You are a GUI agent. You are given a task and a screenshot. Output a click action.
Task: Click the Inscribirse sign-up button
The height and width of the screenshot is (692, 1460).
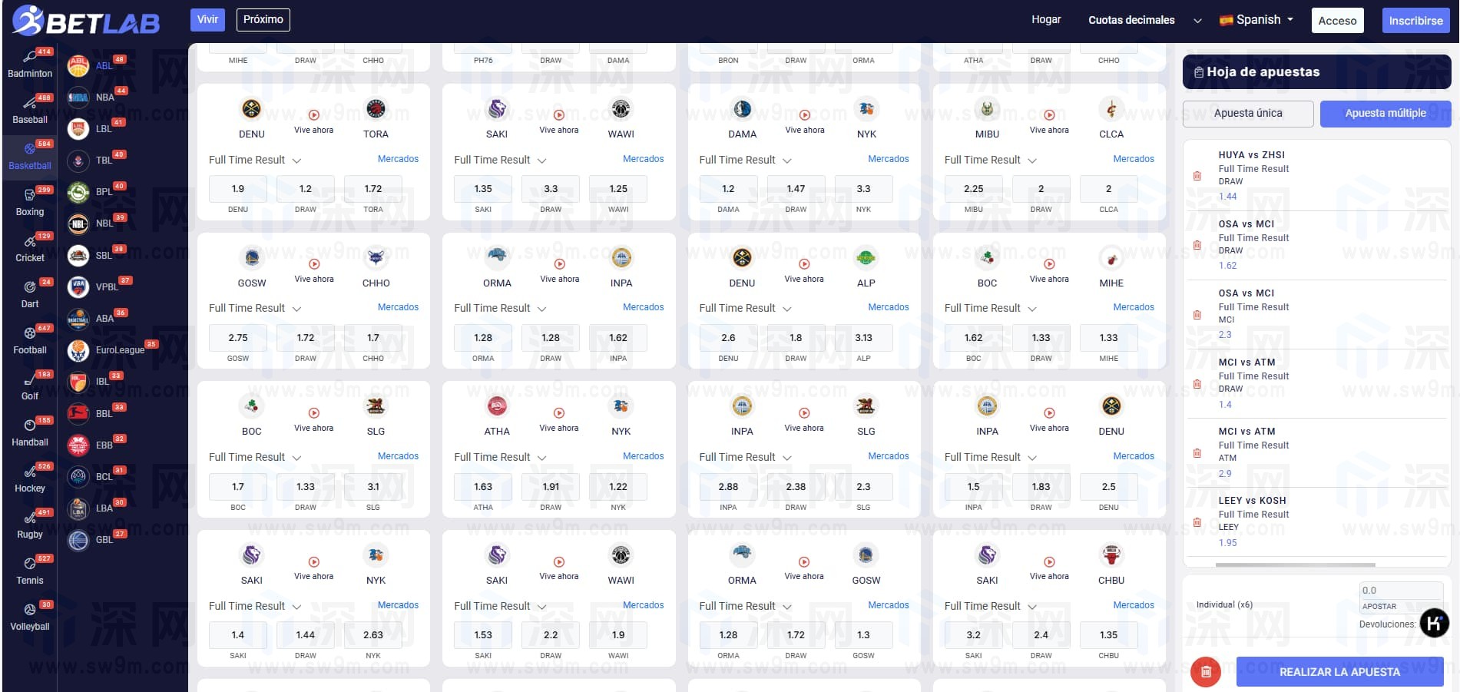(x=1415, y=21)
